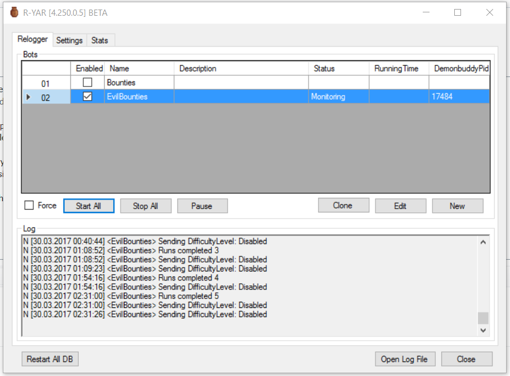Click the row 02 selector arrow
The width and height of the screenshot is (510, 376).
28,97
